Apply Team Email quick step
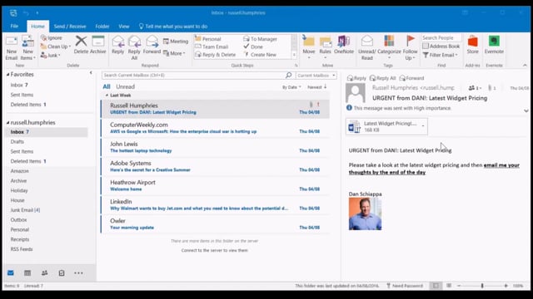The height and width of the screenshot is (299, 533). (212, 47)
